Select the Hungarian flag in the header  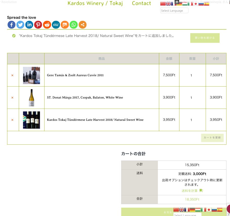pyautogui.click(x=185, y=4)
